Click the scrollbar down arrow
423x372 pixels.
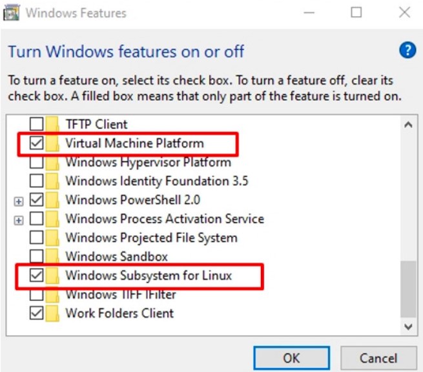pyautogui.click(x=407, y=327)
